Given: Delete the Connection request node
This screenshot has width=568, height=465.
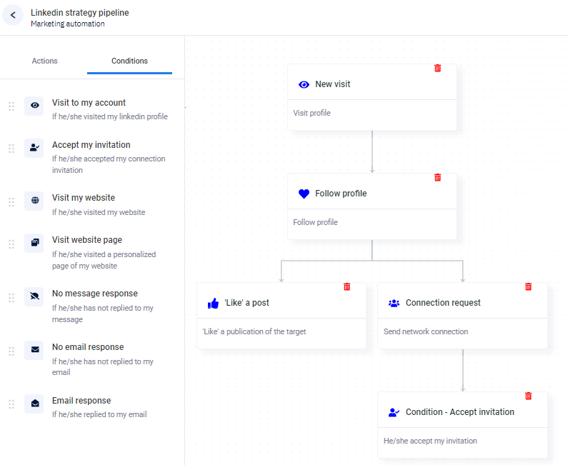Looking at the screenshot, I should [529, 286].
